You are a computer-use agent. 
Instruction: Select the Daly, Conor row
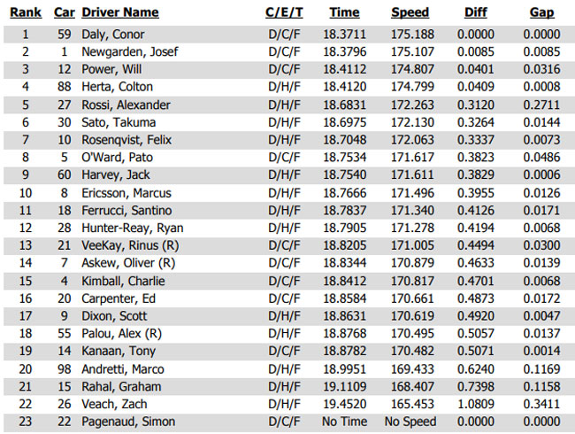(x=287, y=35)
